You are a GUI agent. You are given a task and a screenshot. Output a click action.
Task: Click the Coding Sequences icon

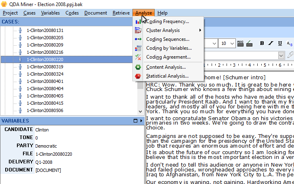(x=138, y=39)
